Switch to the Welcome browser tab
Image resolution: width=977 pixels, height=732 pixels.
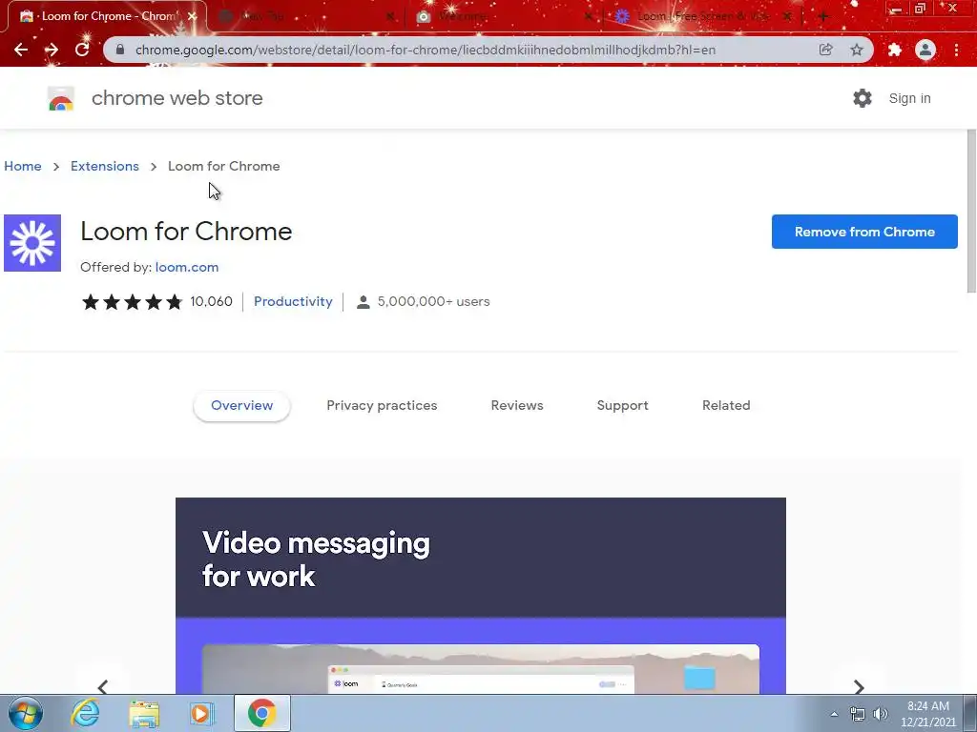point(504,17)
